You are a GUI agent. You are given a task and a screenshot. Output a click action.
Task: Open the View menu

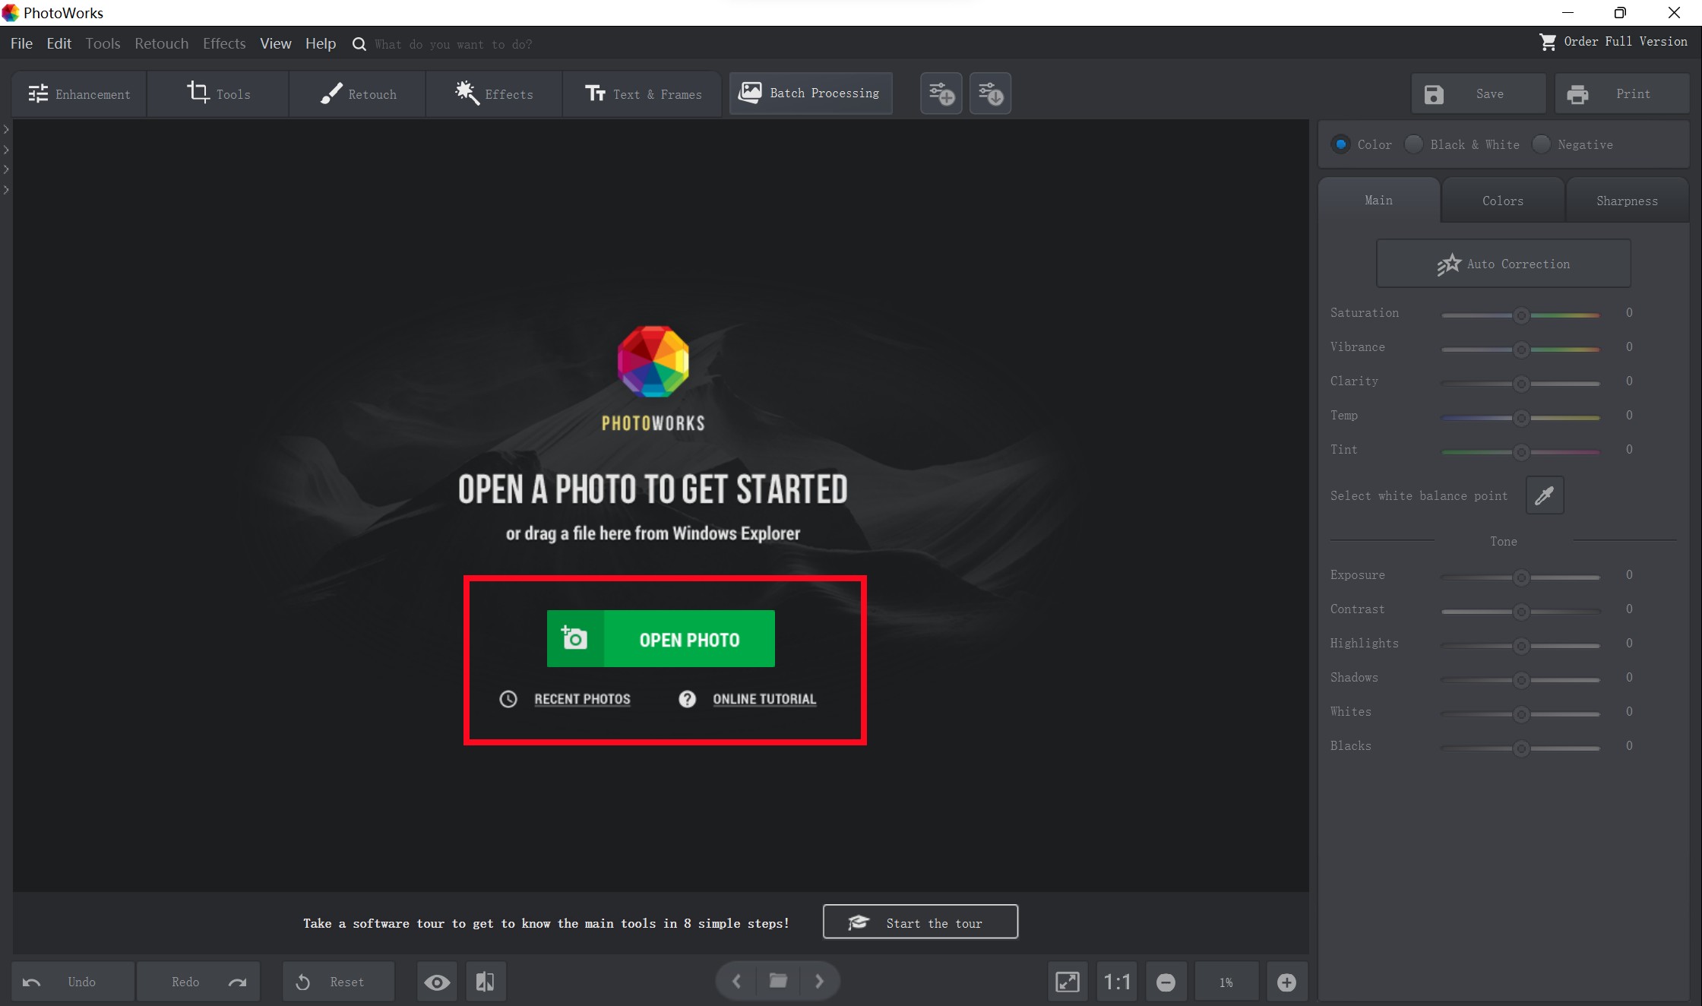(x=275, y=43)
